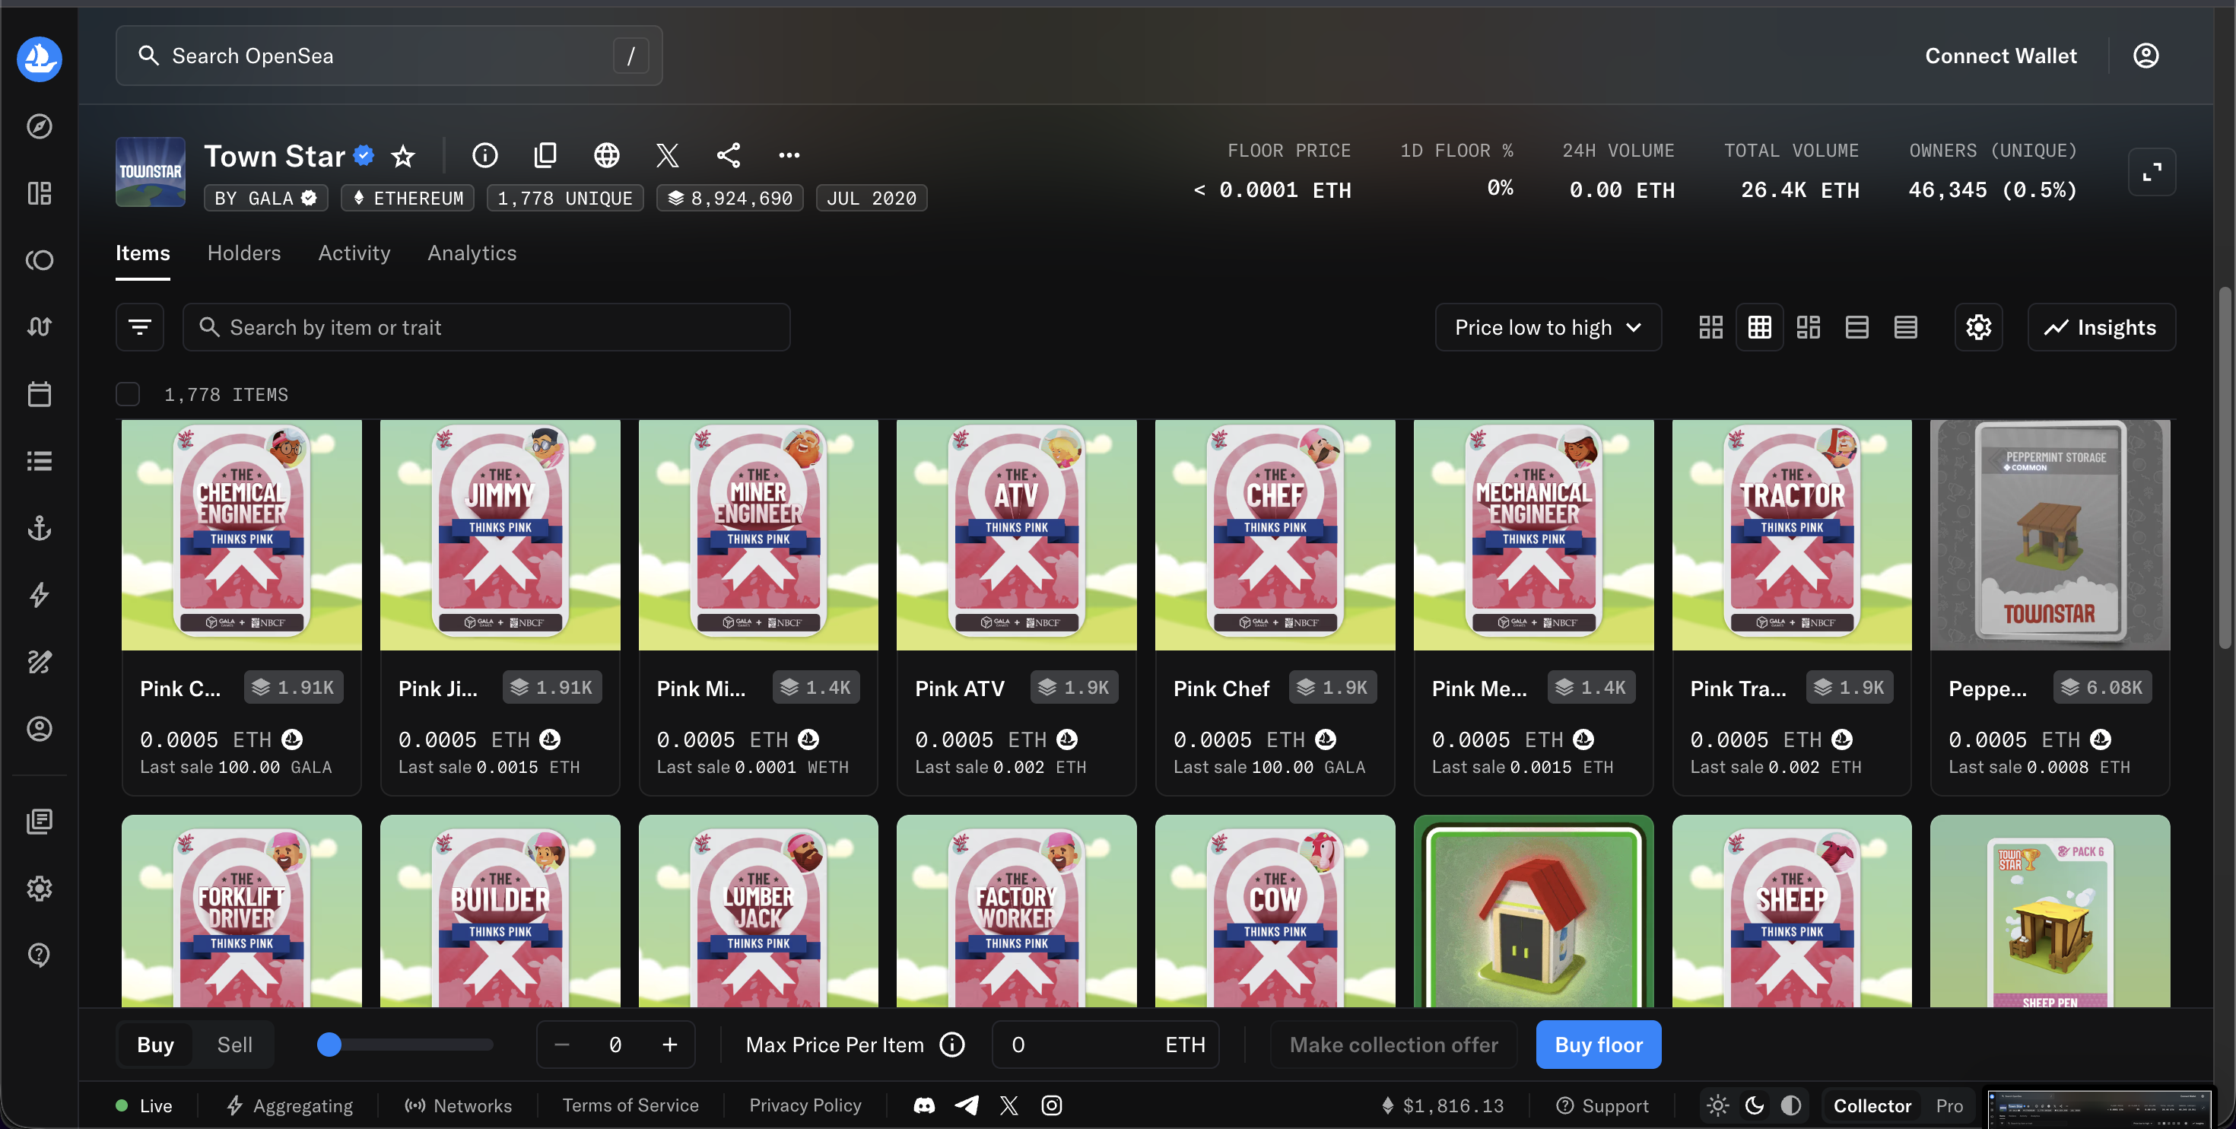
Task: Switch to the Activity tab
Action: point(354,253)
